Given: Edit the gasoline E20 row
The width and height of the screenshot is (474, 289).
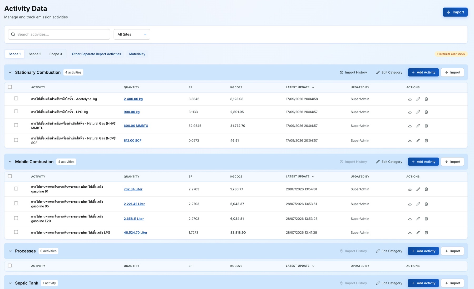Looking at the screenshot, I should click(418, 219).
